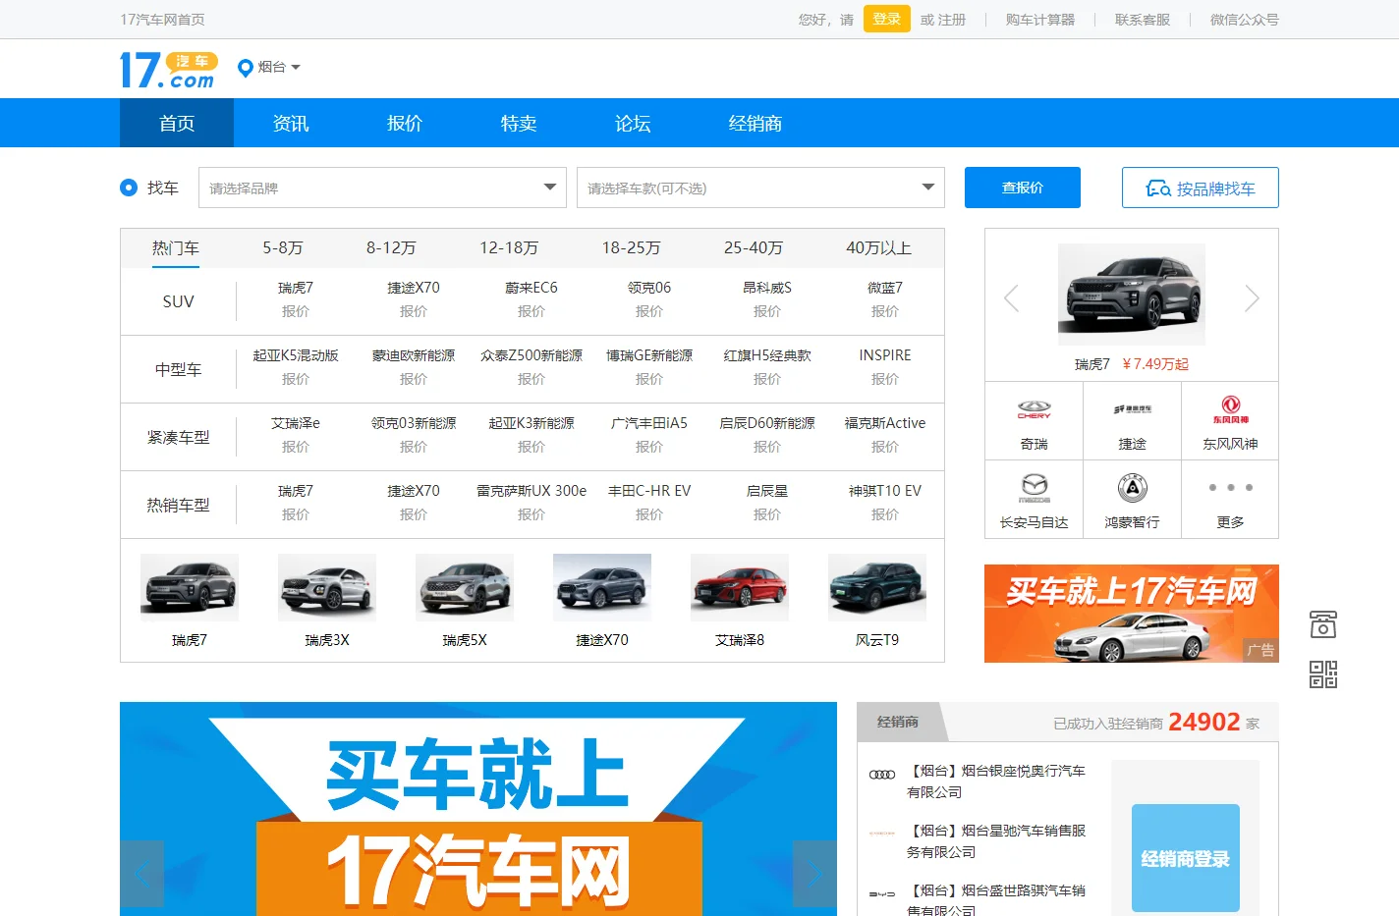Screen dimensions: 1399x916
Task: Click the 紧凑车型 category label
Action: [x=178, y=437]
